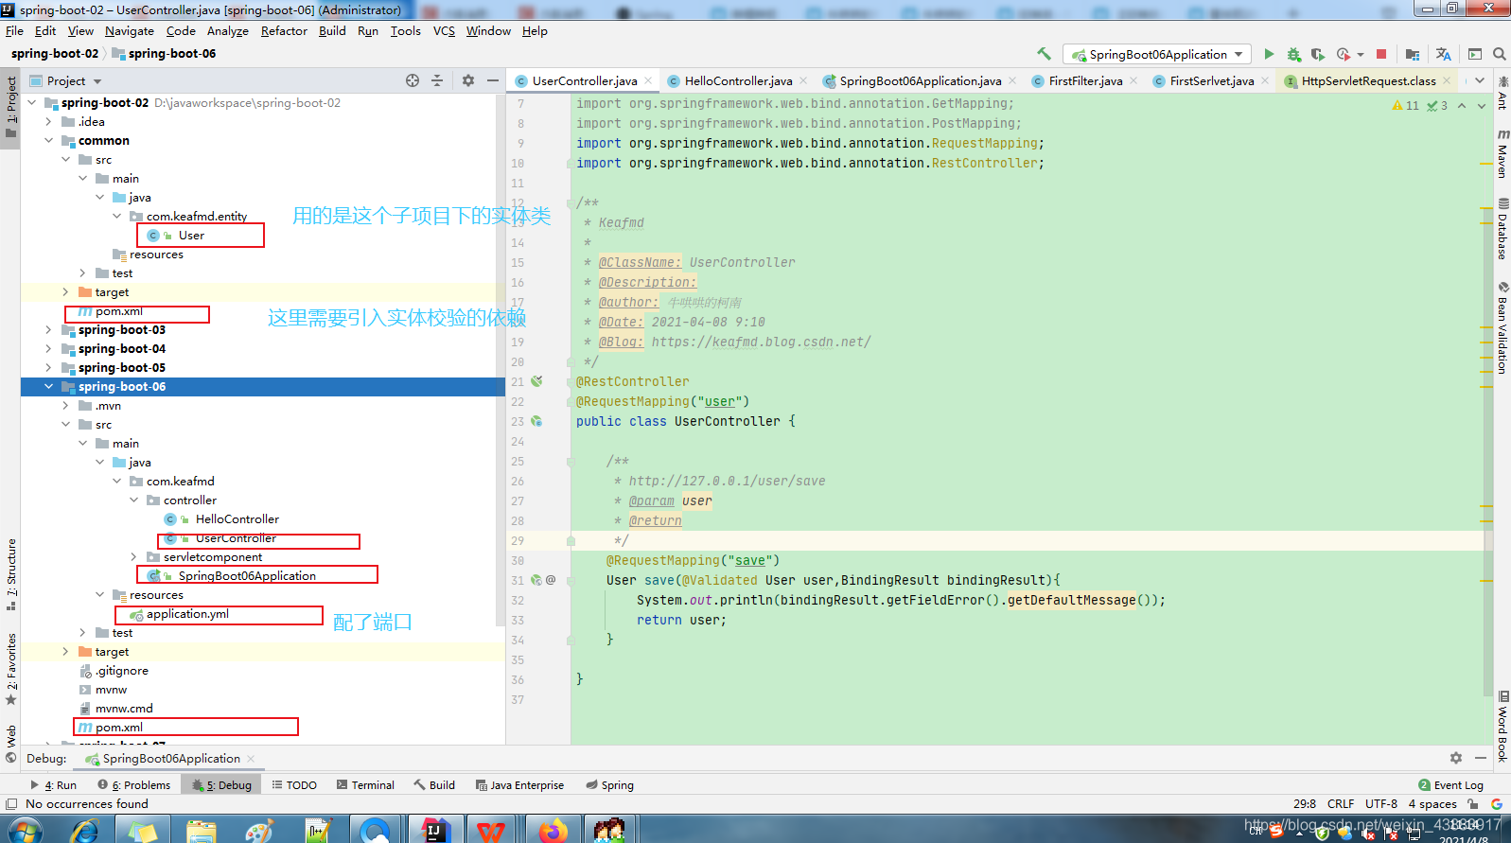Open the SpringBoot06Application run configuration dropdown
1511x843 pixels.
click(1157, 55)
